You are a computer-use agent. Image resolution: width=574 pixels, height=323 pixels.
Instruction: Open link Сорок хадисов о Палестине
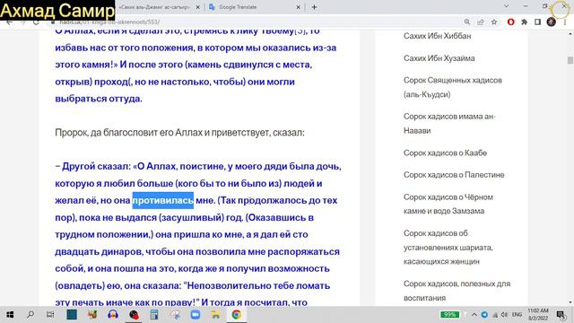pyautogui.click(x=454, y=175)
